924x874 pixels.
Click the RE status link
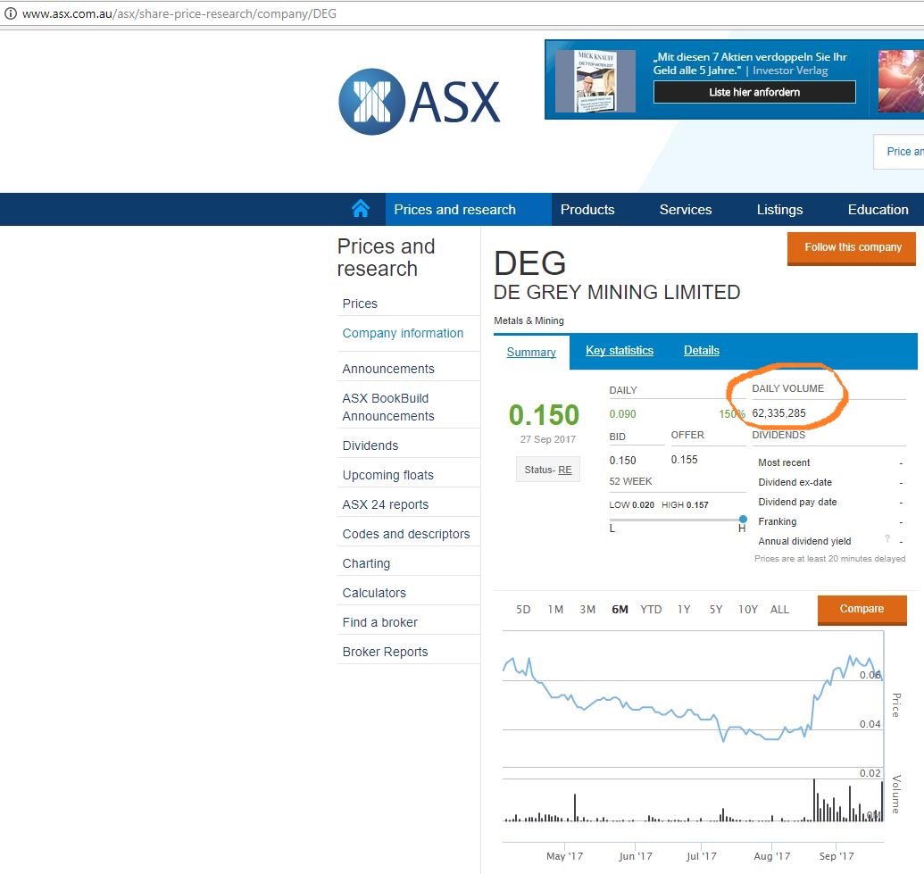coord(564,470)
